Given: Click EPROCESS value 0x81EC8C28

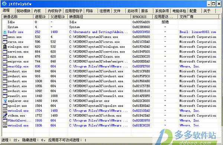Looking at the screenshot, I should coord(141,126).
